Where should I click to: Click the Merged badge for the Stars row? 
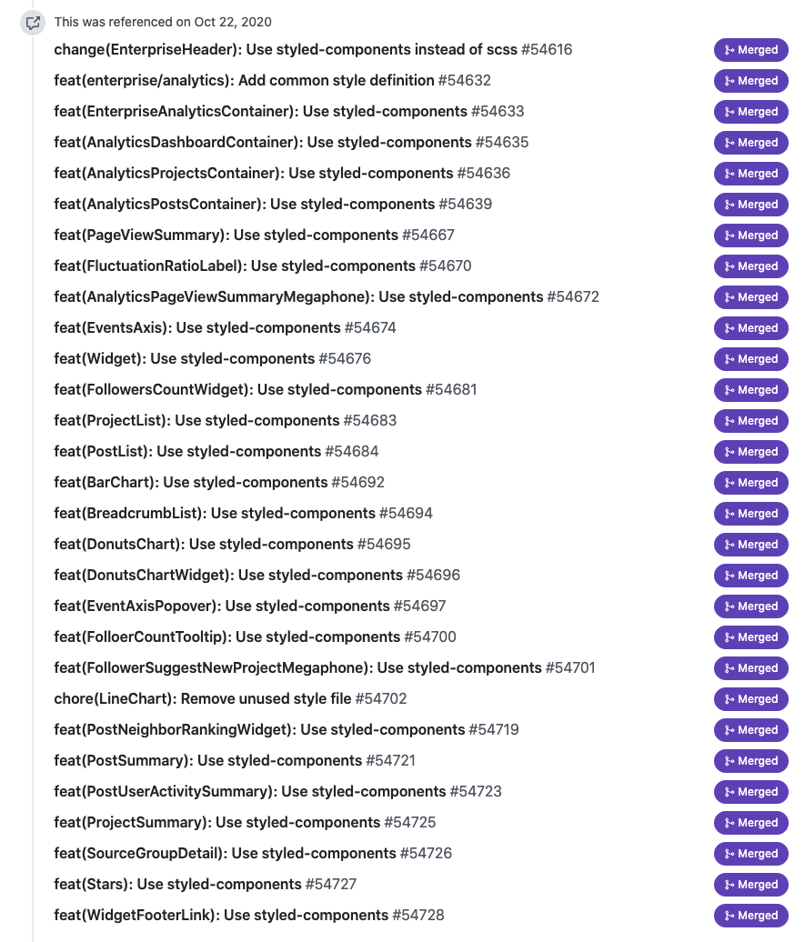coord(750,885)
